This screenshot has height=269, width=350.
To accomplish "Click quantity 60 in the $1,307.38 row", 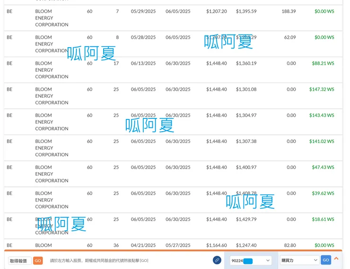I will pos(89,141).
